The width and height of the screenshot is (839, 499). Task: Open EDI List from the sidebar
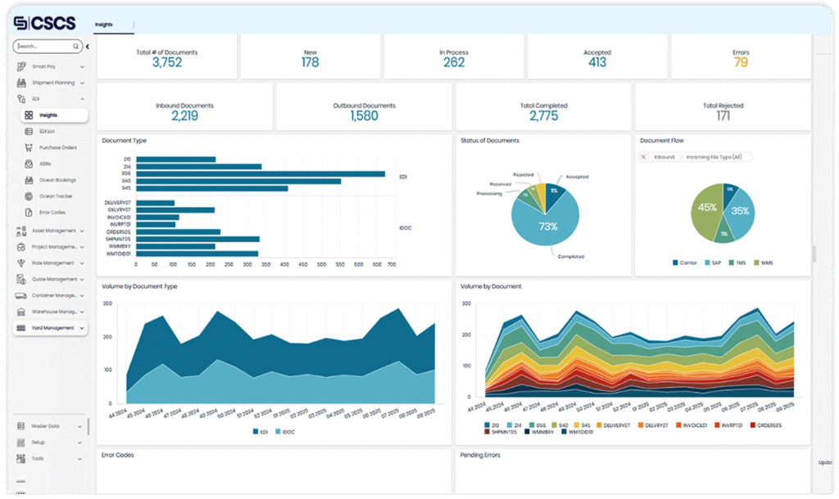click(x=27, y=130)
